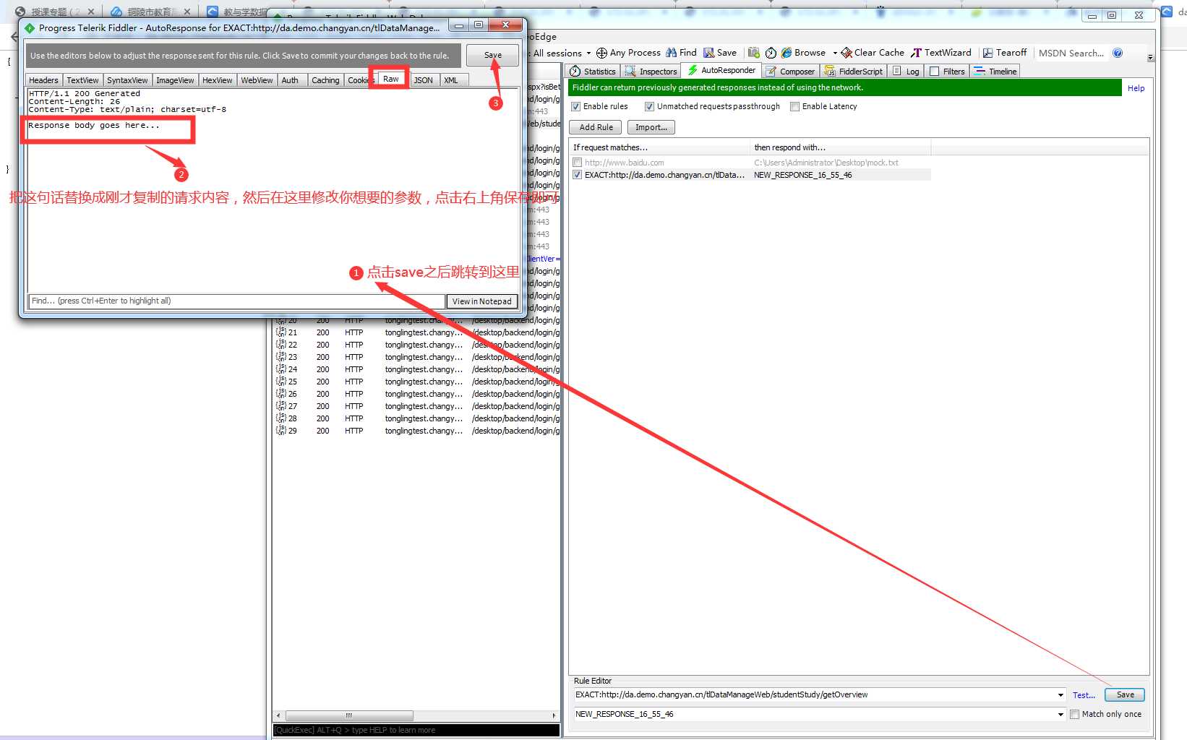This screenshot has width=1187, height=740.
Task: Click the Composer tab pencil icon
Action: click(x=771, y=71)
